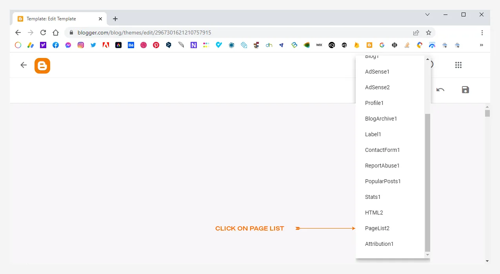Screen dimensions: 500x274
Task: Navigate back using the browser back arrow
Action: pos(18,32)
